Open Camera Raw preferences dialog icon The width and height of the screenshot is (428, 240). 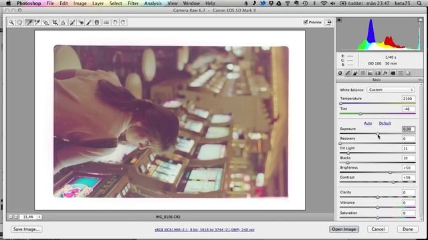(x=106, y=22)
